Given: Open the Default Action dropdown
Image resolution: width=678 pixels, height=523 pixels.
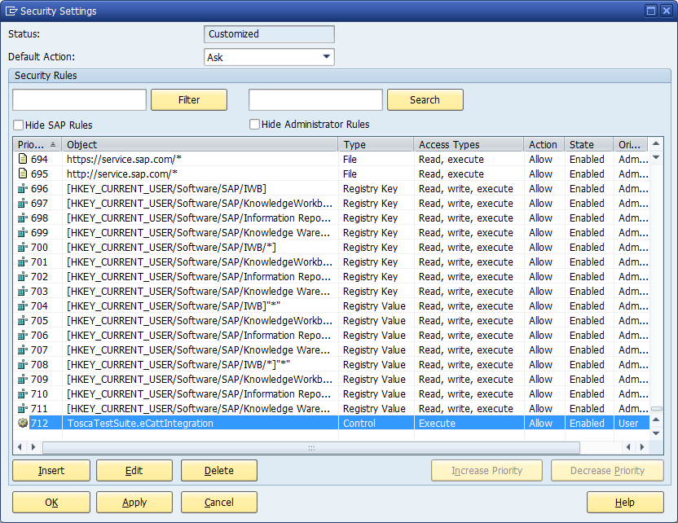Looking at the screenshot, I should pos(327,57).
